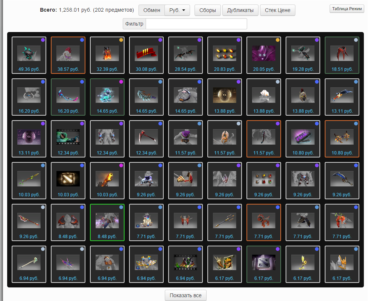The image size is (368, 301).
Task: Click the Сборы button
Action: (207, 10)
